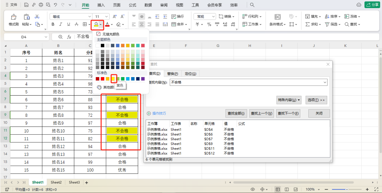Image resolution: width=382 pixels, height=193 pixels.
Task: Toggle Strikethrough formatting
Action: coord(77,24)
